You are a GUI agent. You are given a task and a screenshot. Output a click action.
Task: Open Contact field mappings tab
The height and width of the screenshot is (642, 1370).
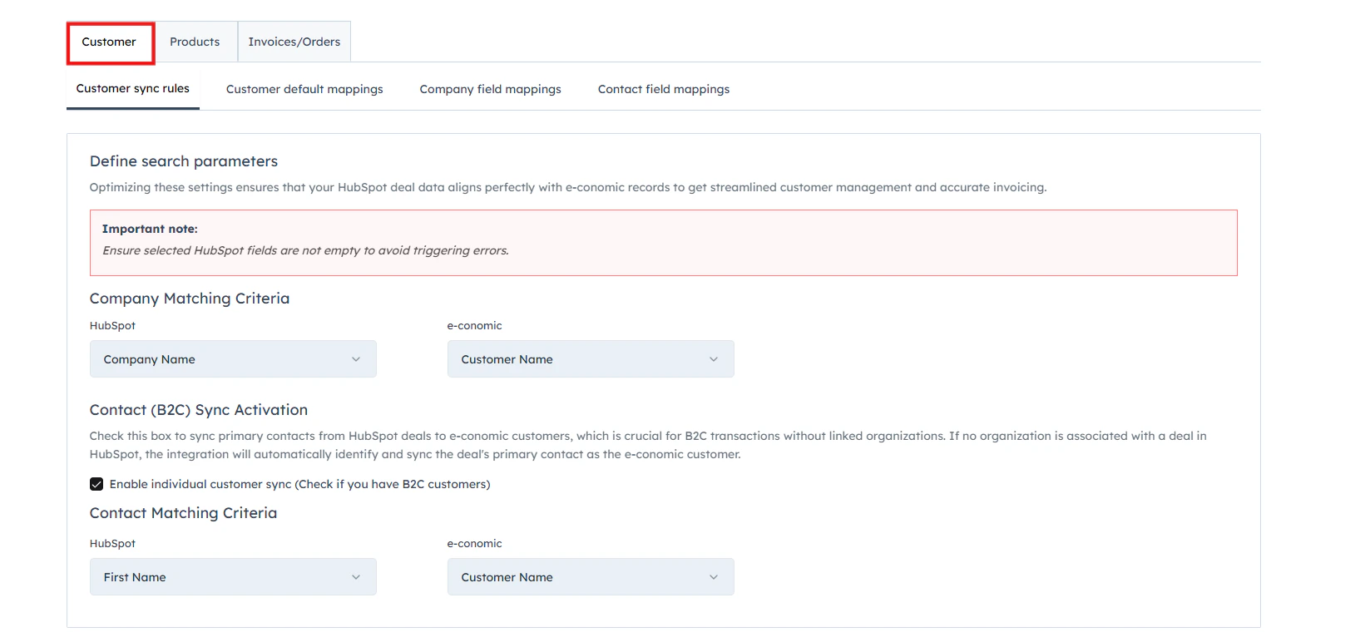(664, 89)
